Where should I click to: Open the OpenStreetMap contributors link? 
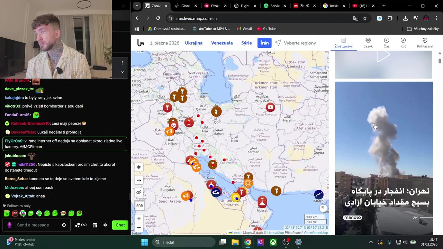pyautogui.click(x=316, y=233)
